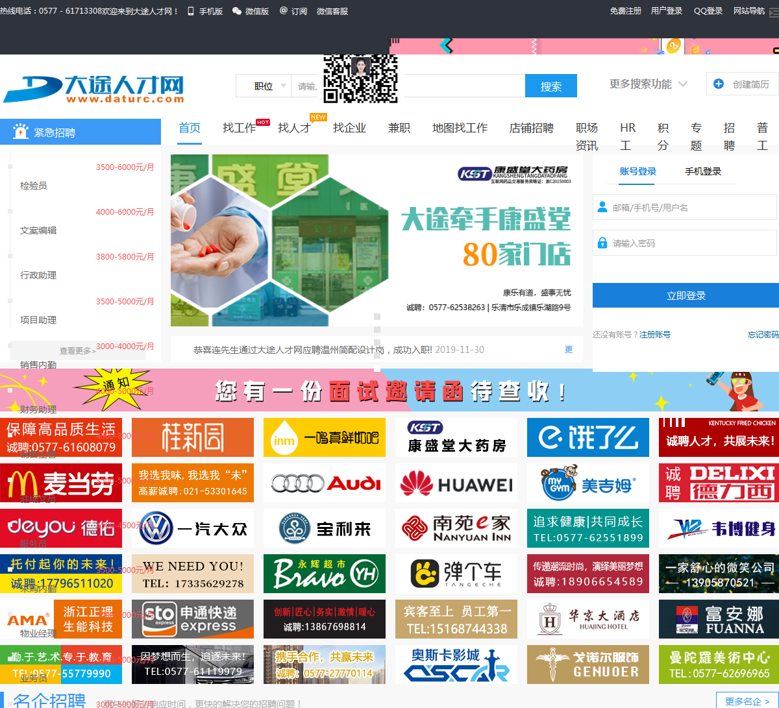Screen dimensions: 779x708
Task: Open 康盛堂大药房 tile in company grid
Action: (456, 437)
